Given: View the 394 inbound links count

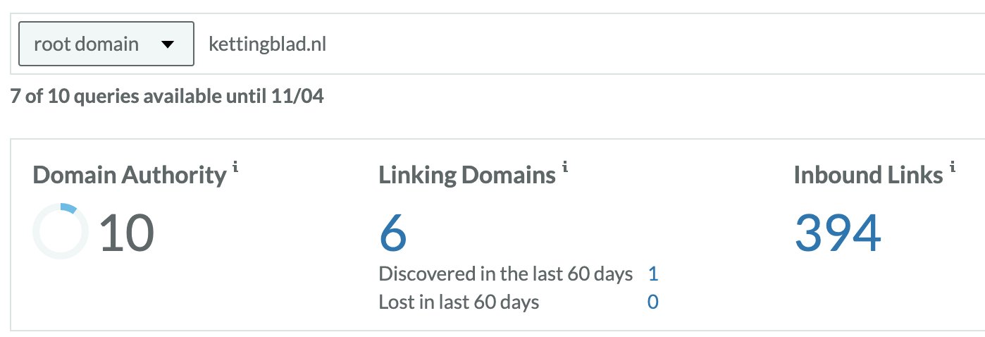Looking at the screenshot, I should click(x=838, y=233).
